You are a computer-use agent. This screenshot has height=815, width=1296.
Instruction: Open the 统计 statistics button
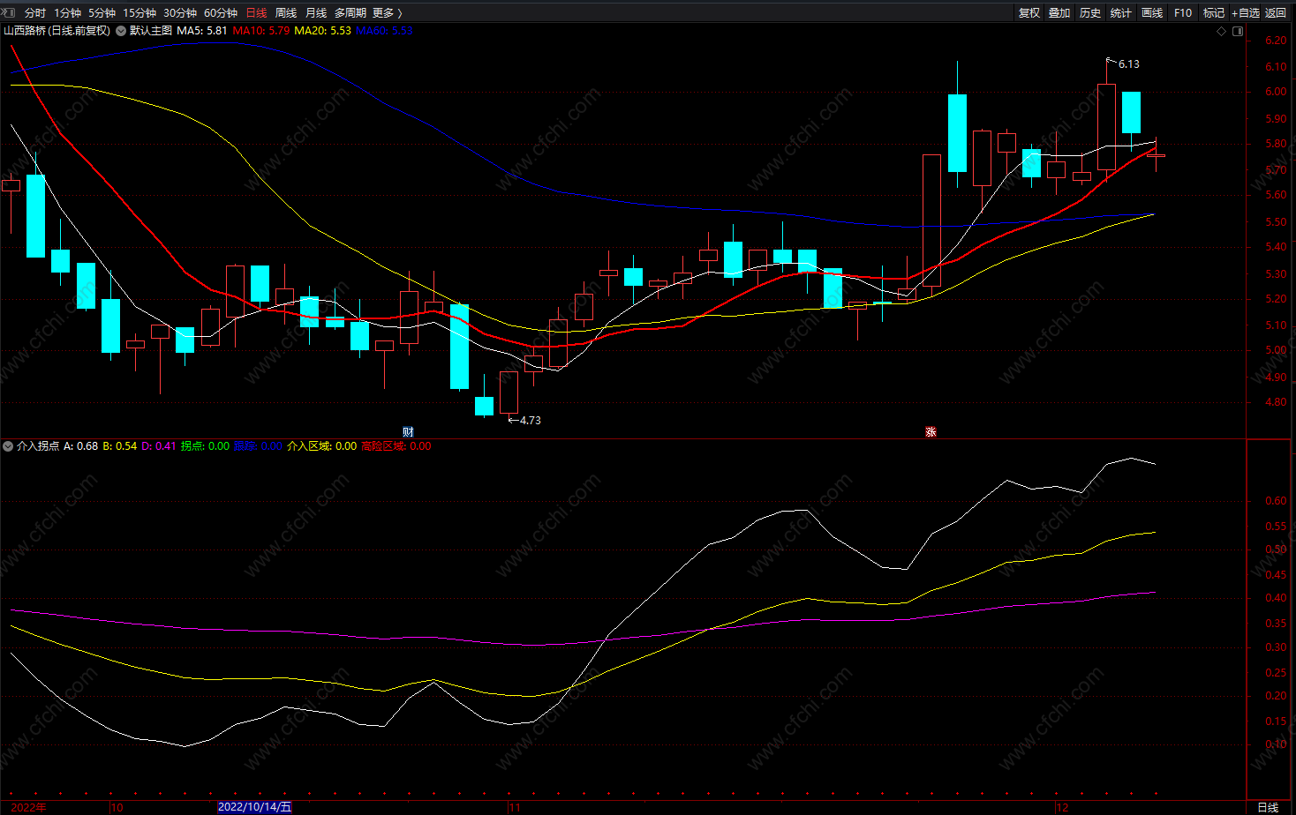[x=1121, y=13]
